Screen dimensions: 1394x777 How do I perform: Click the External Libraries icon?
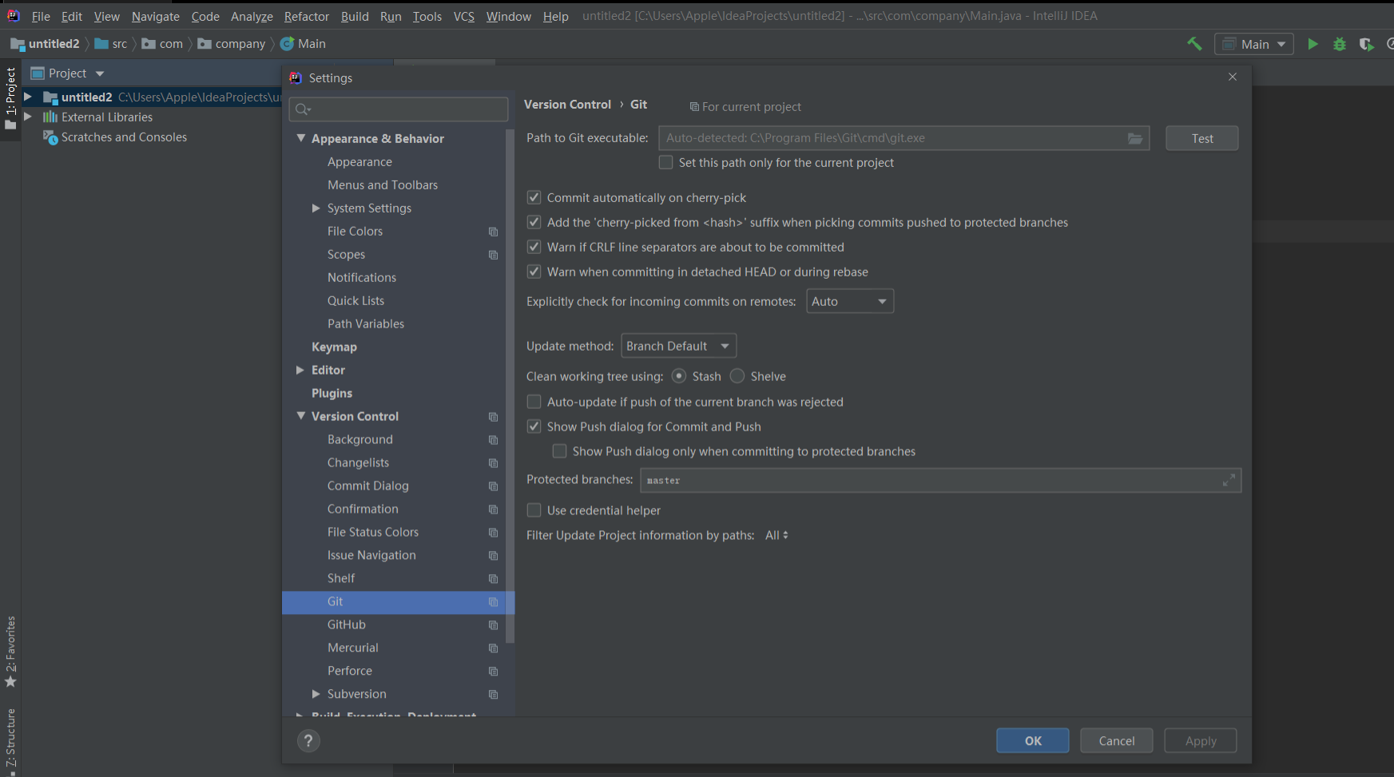(x=50, y=117)
